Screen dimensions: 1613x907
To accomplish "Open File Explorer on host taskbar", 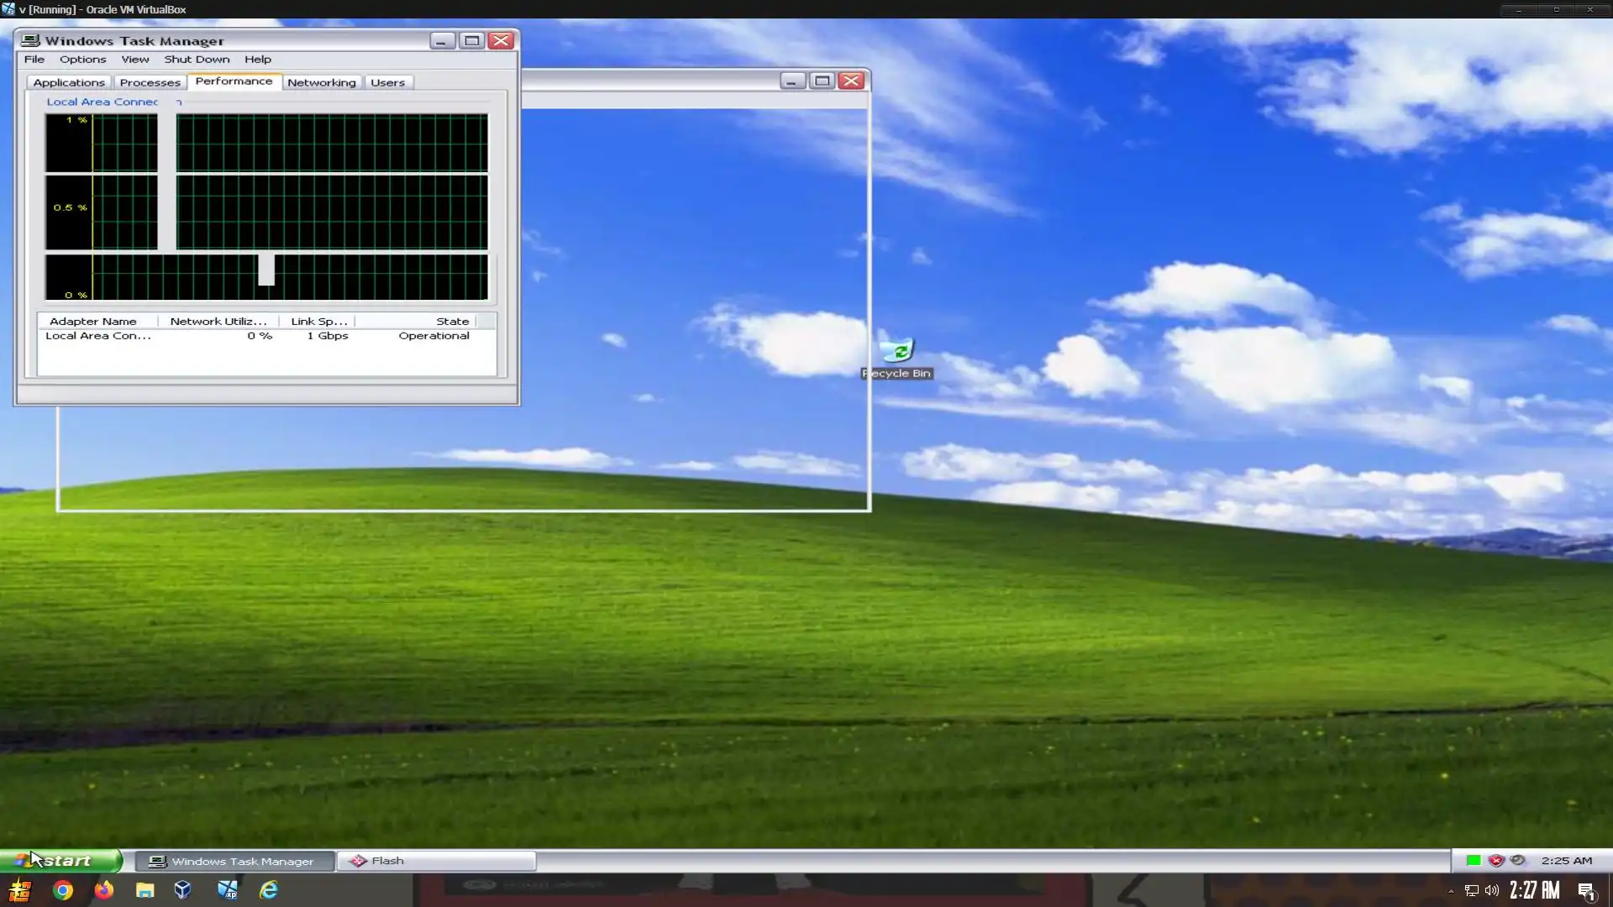I will [144, 890].
